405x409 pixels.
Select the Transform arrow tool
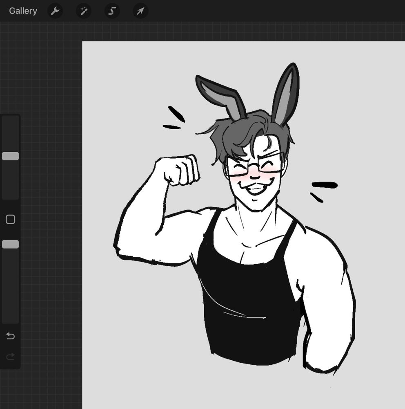(140, 11)
